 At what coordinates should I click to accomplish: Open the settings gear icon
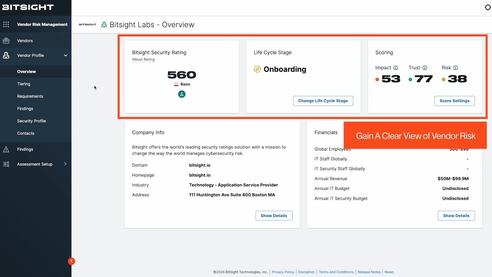(x=487, y=7)
